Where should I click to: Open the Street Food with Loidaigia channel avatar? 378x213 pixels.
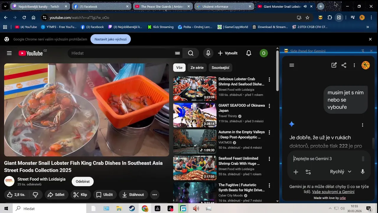9,181
